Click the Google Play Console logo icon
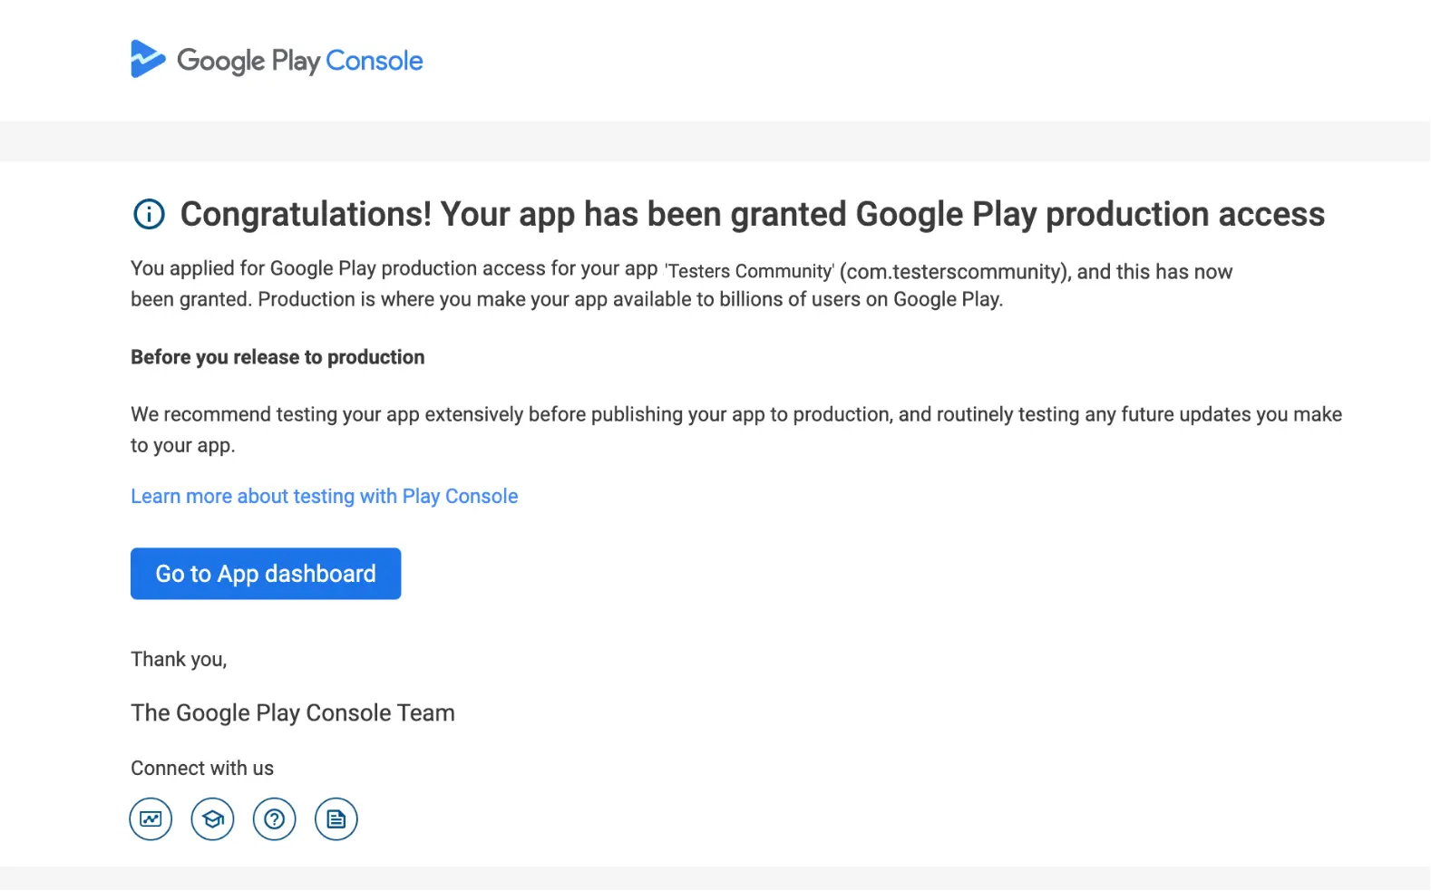 pyautogui.click(x=148, y=59)
